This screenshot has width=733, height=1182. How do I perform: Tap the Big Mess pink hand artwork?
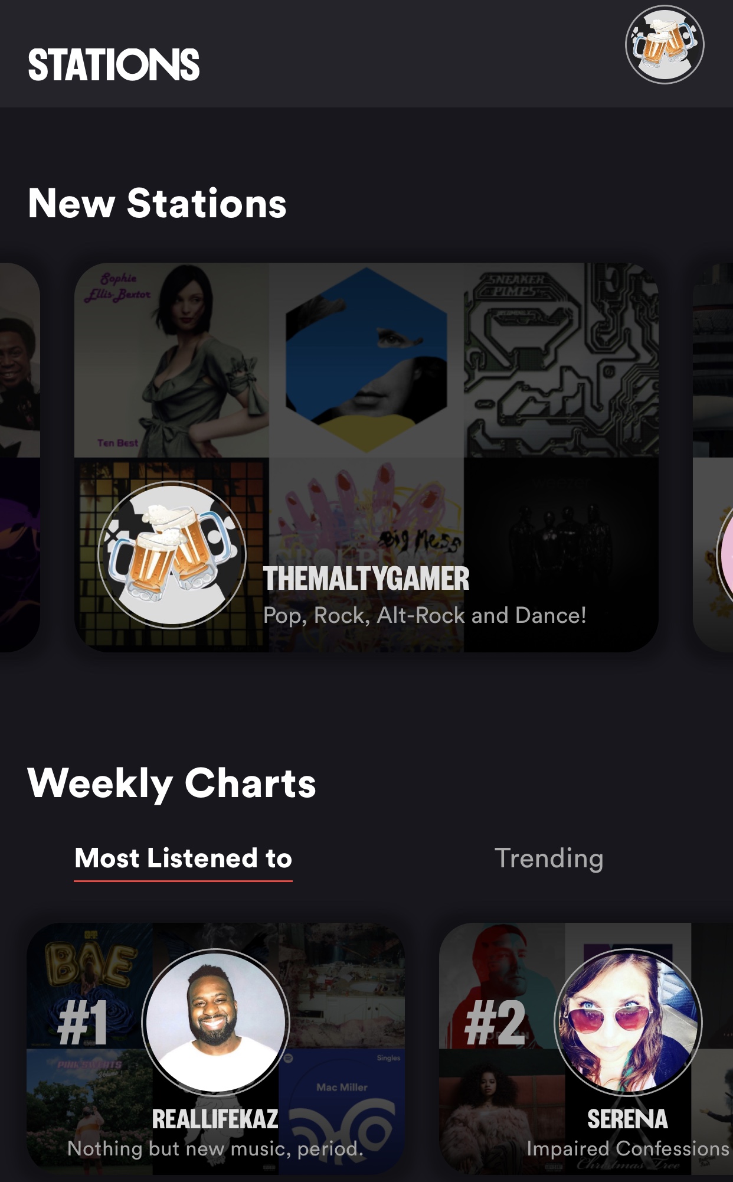pos(366,508)
